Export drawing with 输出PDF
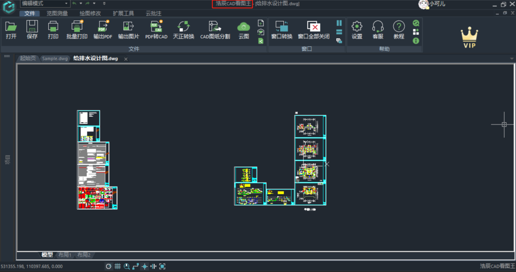 coord(103,30)
